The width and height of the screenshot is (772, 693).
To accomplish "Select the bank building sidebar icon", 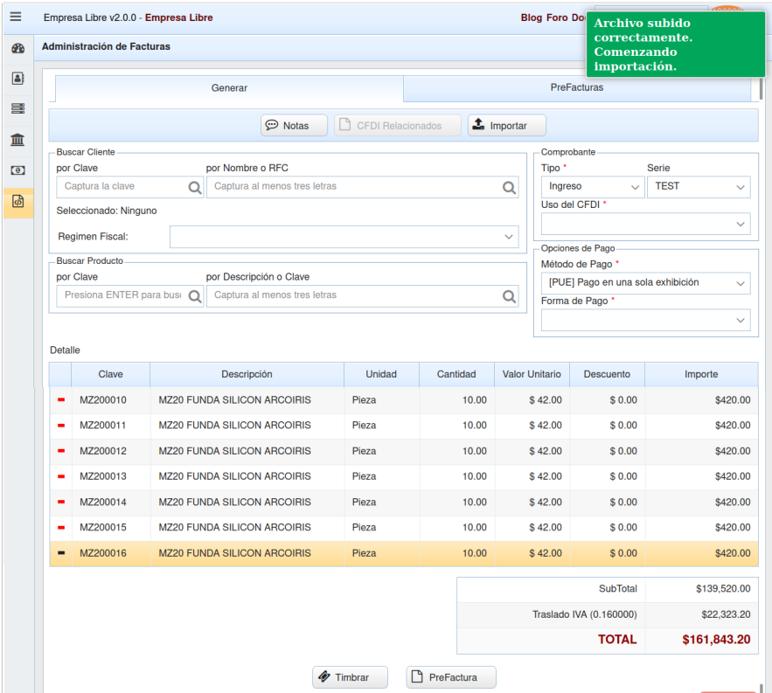I will [17, 140].
